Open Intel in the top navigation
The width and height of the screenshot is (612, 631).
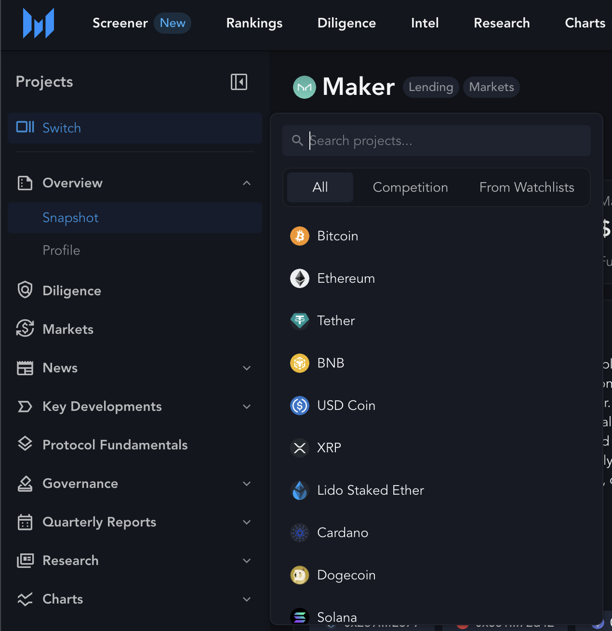(x=425, y=23)
